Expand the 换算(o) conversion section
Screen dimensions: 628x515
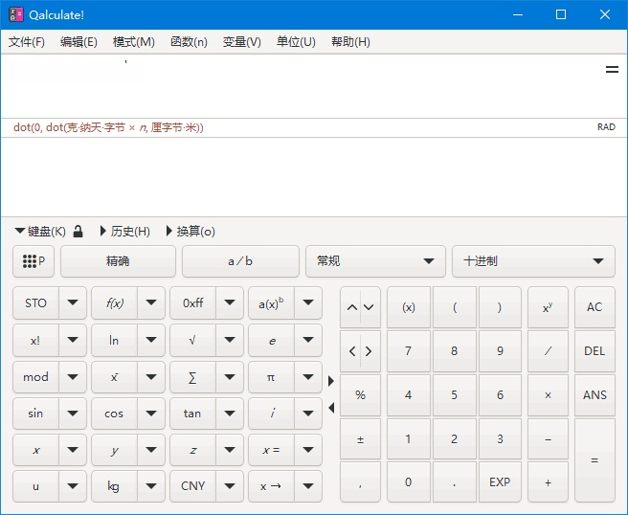click(190, 232)
